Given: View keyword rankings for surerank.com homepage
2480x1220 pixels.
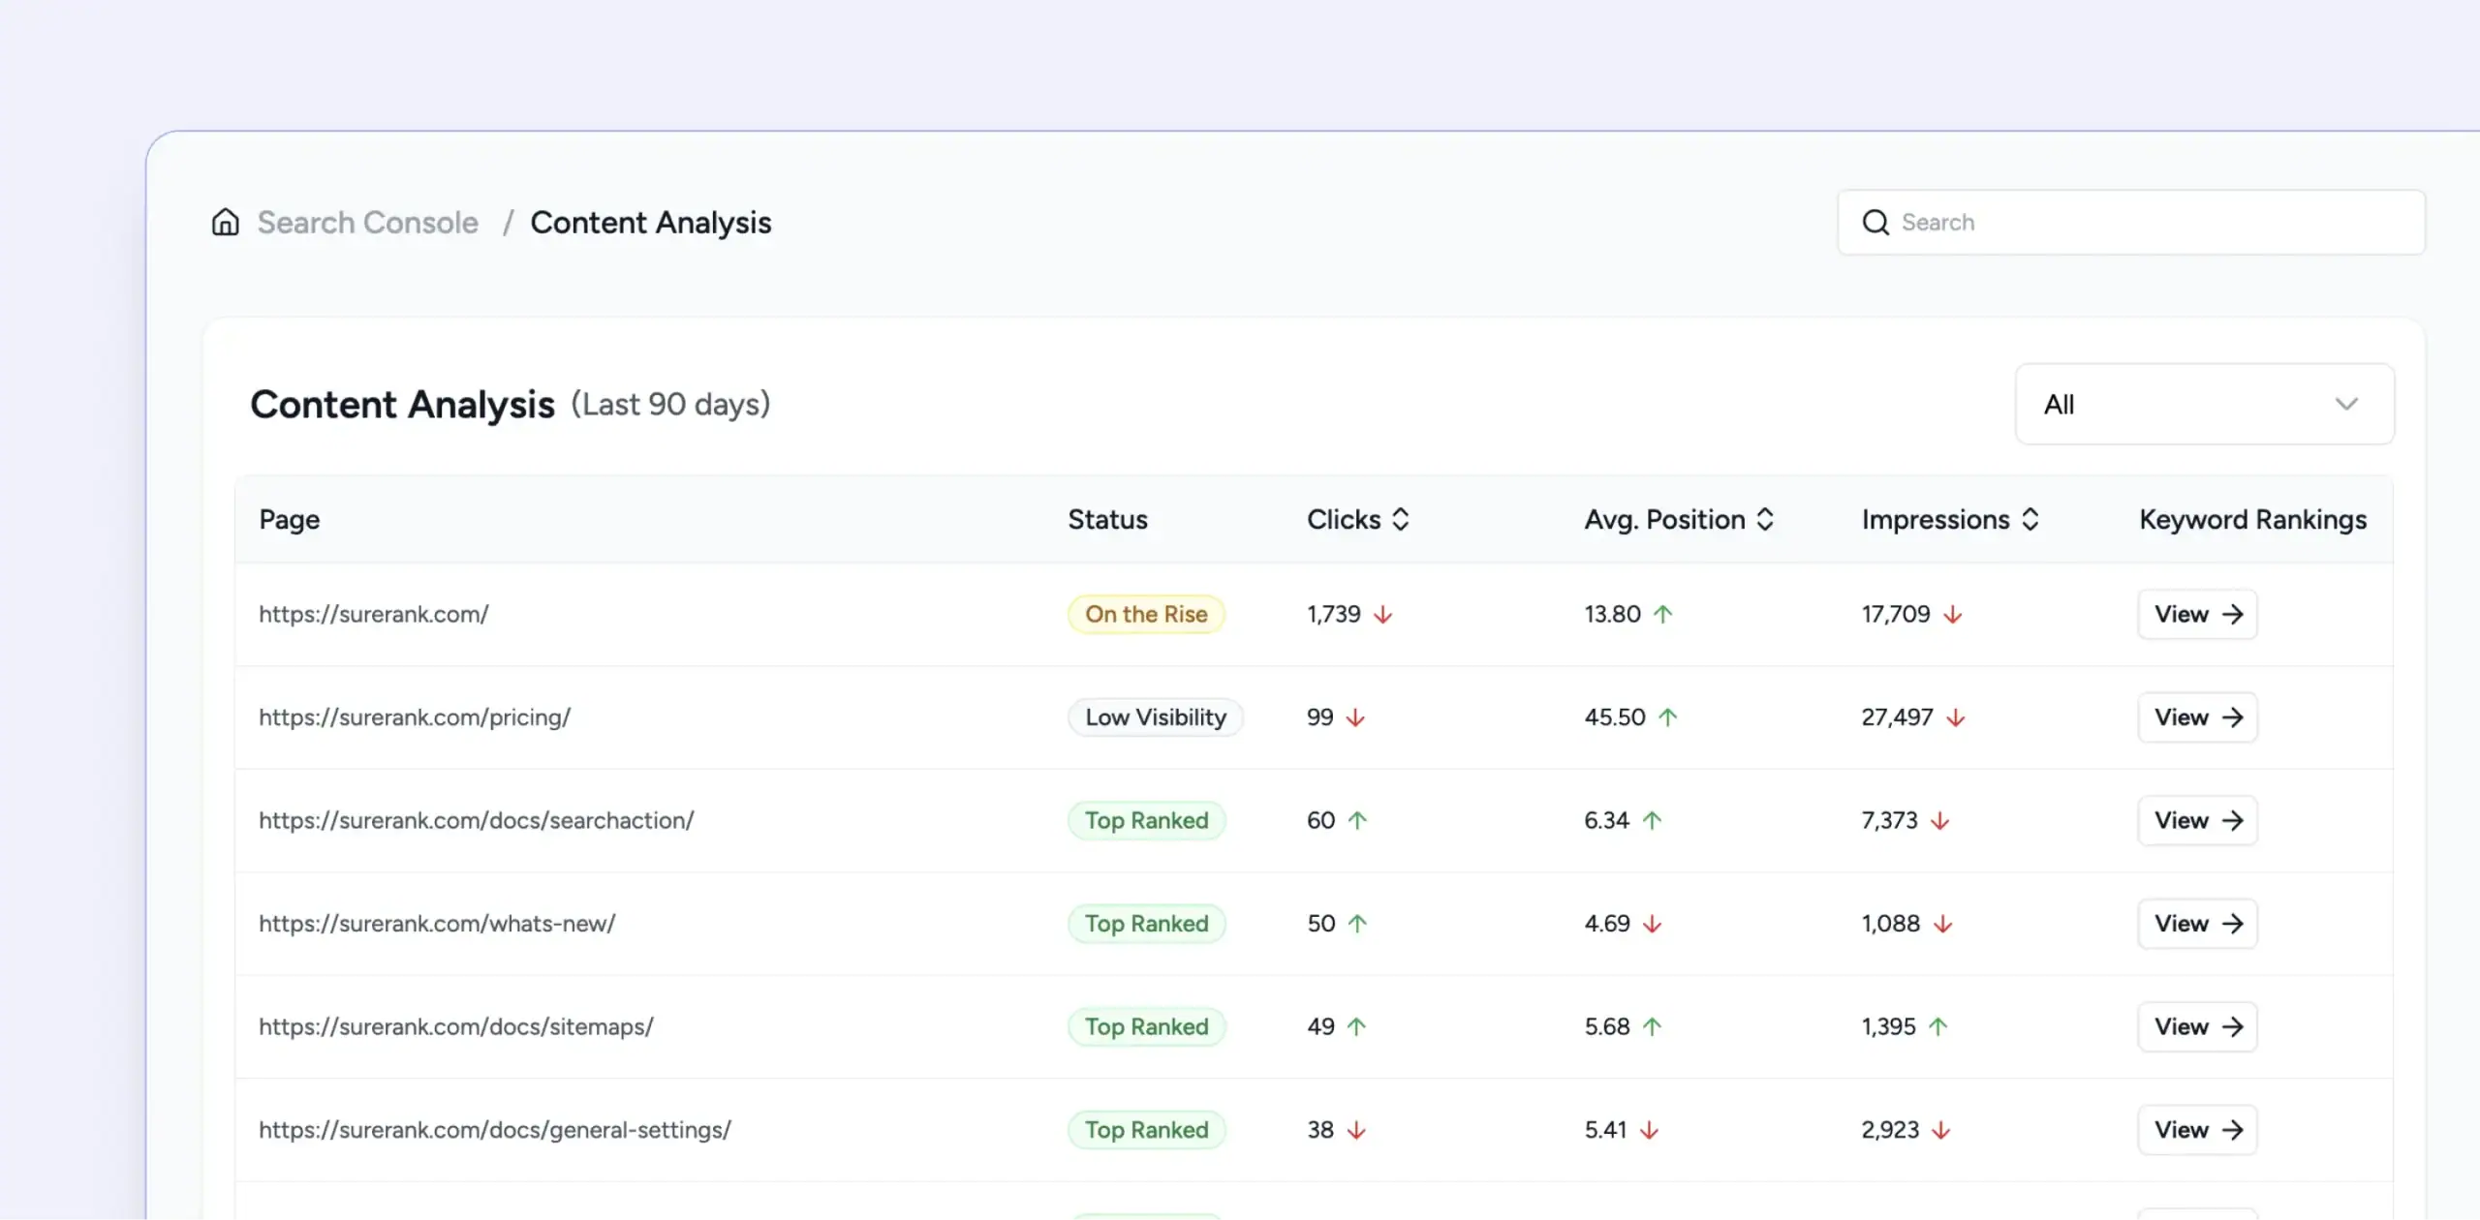Looking at the screenshot, I should (x=2197, y=614).
